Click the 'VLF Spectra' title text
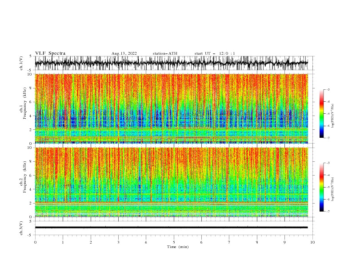This screenshot has width=352, height=272. (x=50, y=53)
